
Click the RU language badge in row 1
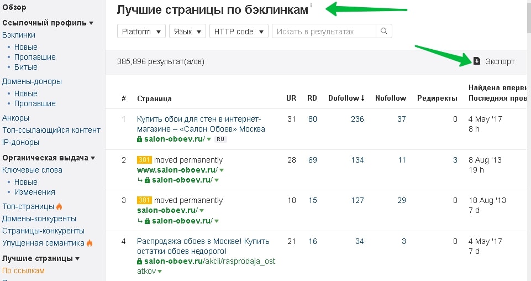pyautogui.click(x=220, y=139)
